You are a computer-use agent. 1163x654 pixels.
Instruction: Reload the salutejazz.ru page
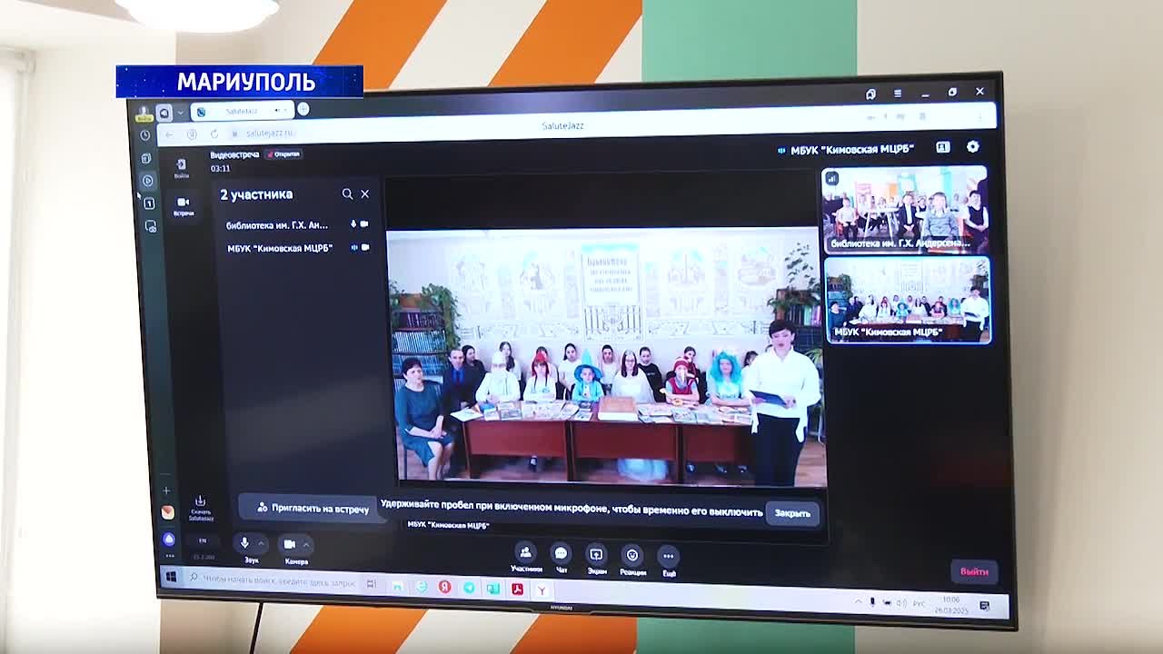point(214,134)
